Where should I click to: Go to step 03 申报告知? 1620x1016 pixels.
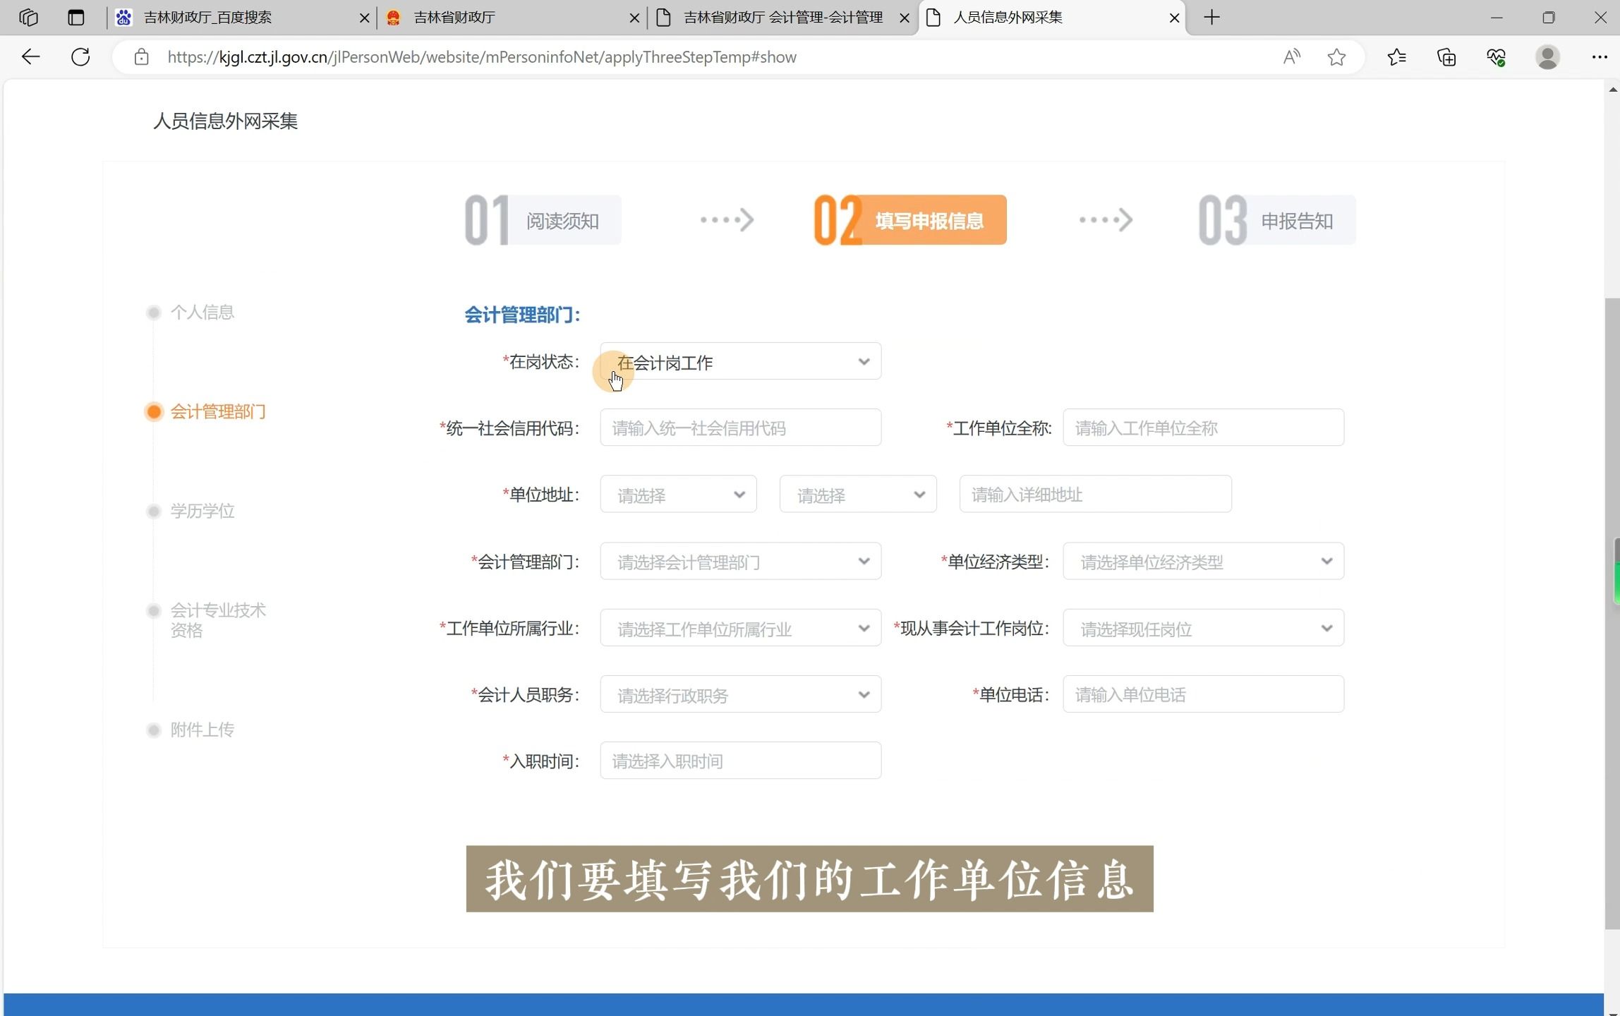coord(1276,220)
